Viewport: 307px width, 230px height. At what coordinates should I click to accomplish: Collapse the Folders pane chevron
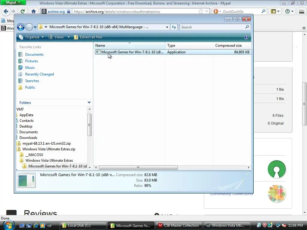tap(89, 102)
